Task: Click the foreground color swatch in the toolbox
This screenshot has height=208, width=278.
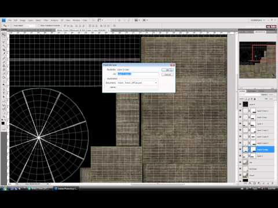Action: tap(3, 123)
